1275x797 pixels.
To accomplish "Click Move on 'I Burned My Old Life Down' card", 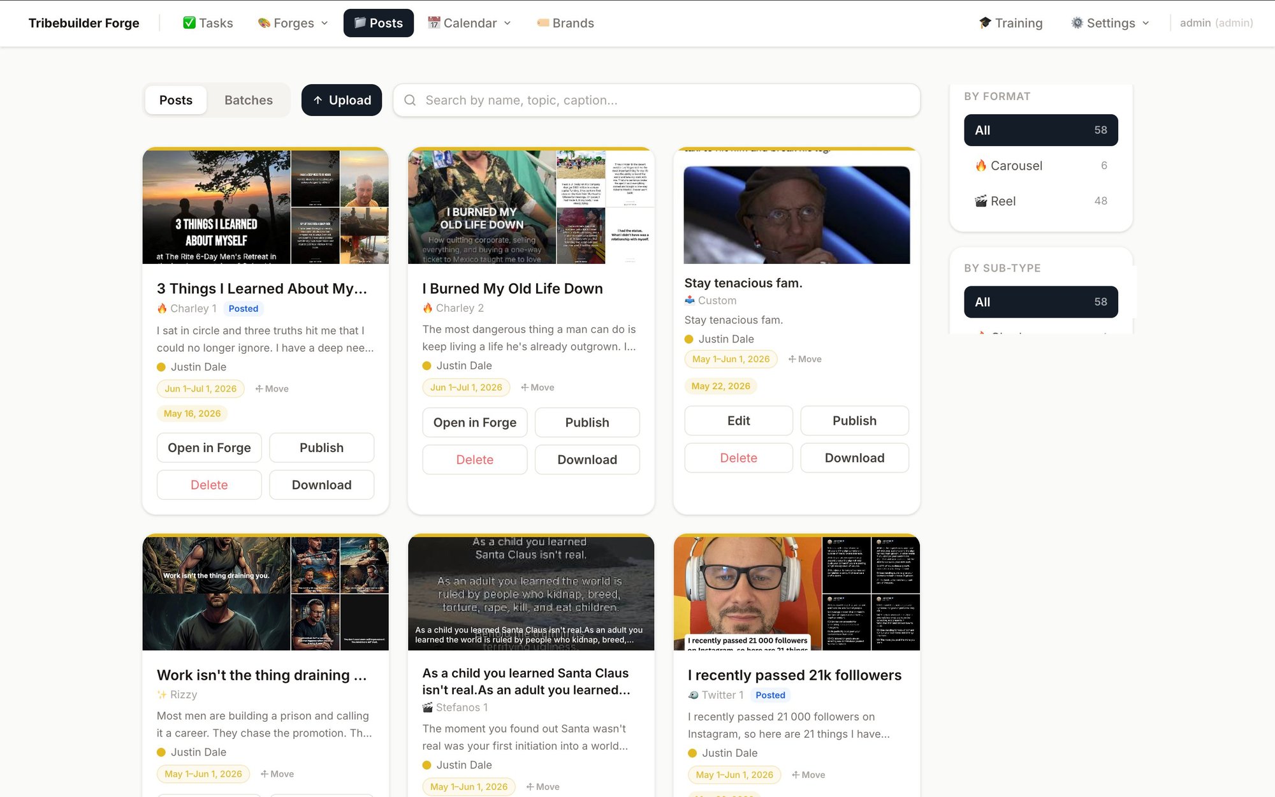I will [x=537, y=388].
